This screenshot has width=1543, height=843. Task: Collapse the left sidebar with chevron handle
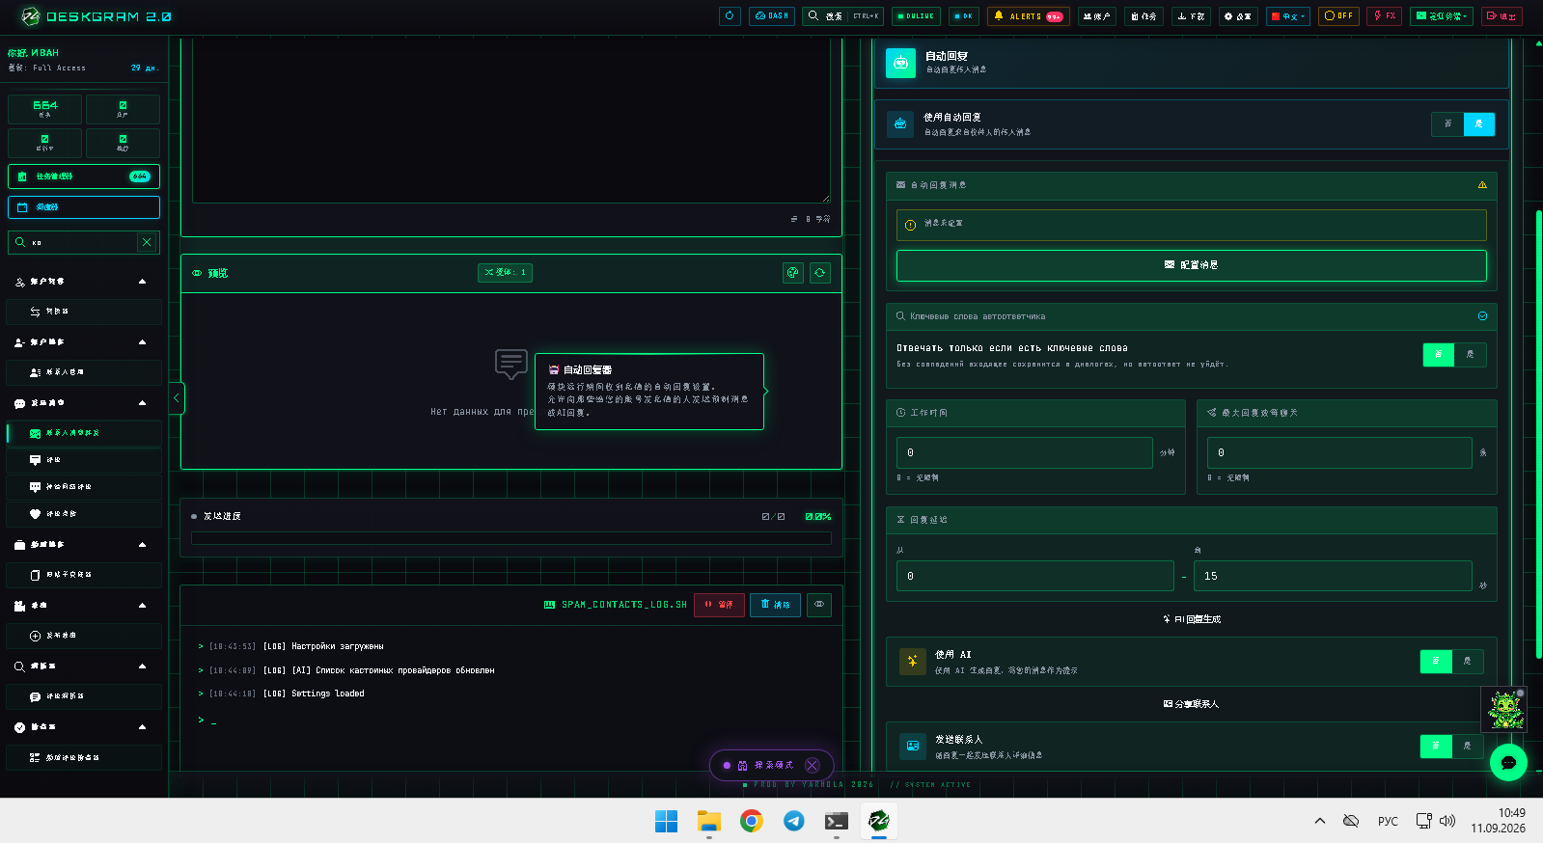[177, 398]
